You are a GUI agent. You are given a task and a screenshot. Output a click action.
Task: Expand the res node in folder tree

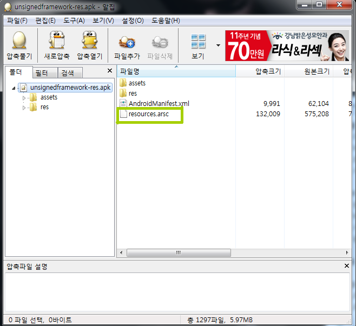(24, 108)
